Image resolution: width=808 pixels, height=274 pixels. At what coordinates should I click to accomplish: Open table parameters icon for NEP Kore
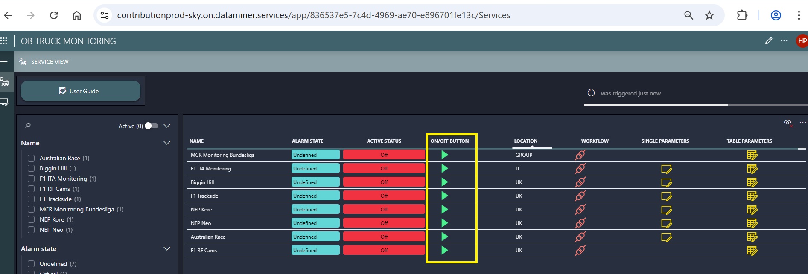point(752,210)
